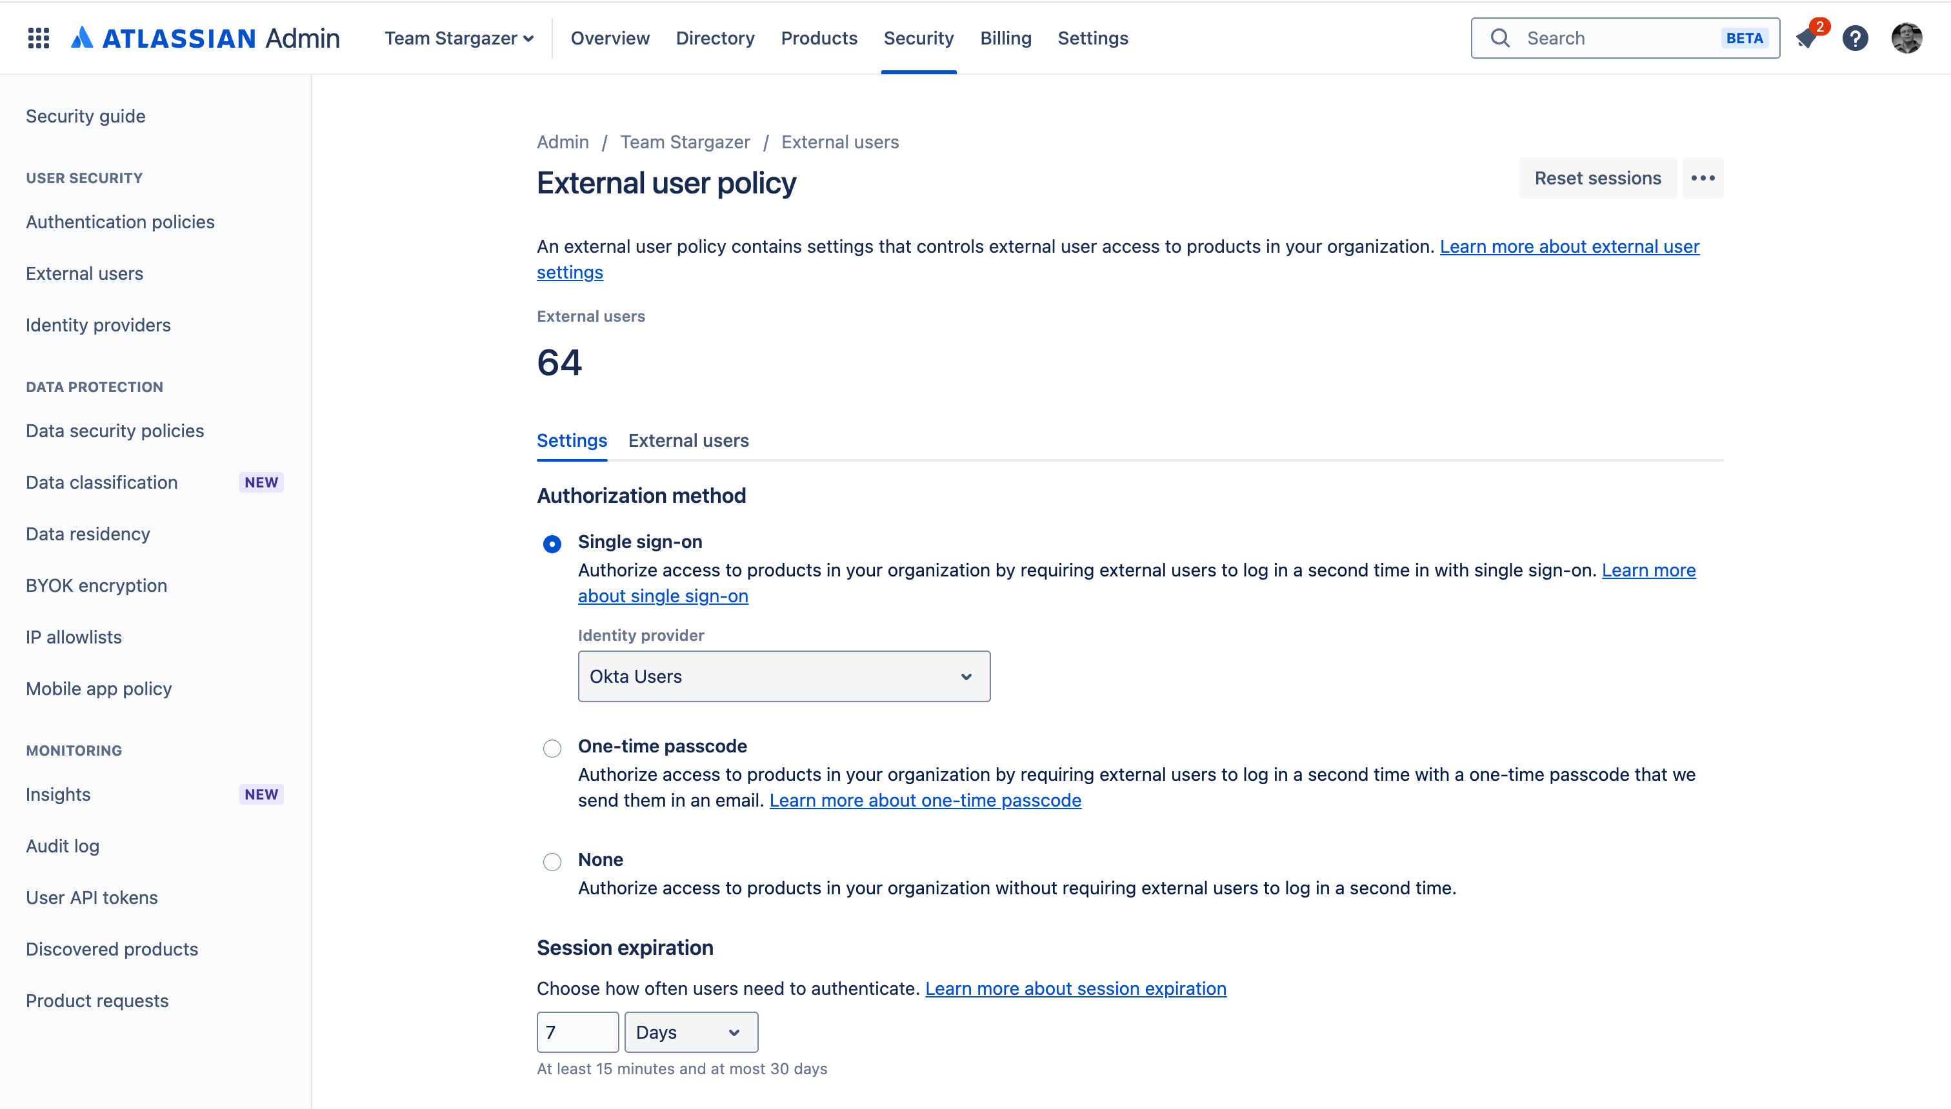This screenshot has height=1109, width=1951.
Task: Open the notifications bell
Action: (x=1807, y=37)
